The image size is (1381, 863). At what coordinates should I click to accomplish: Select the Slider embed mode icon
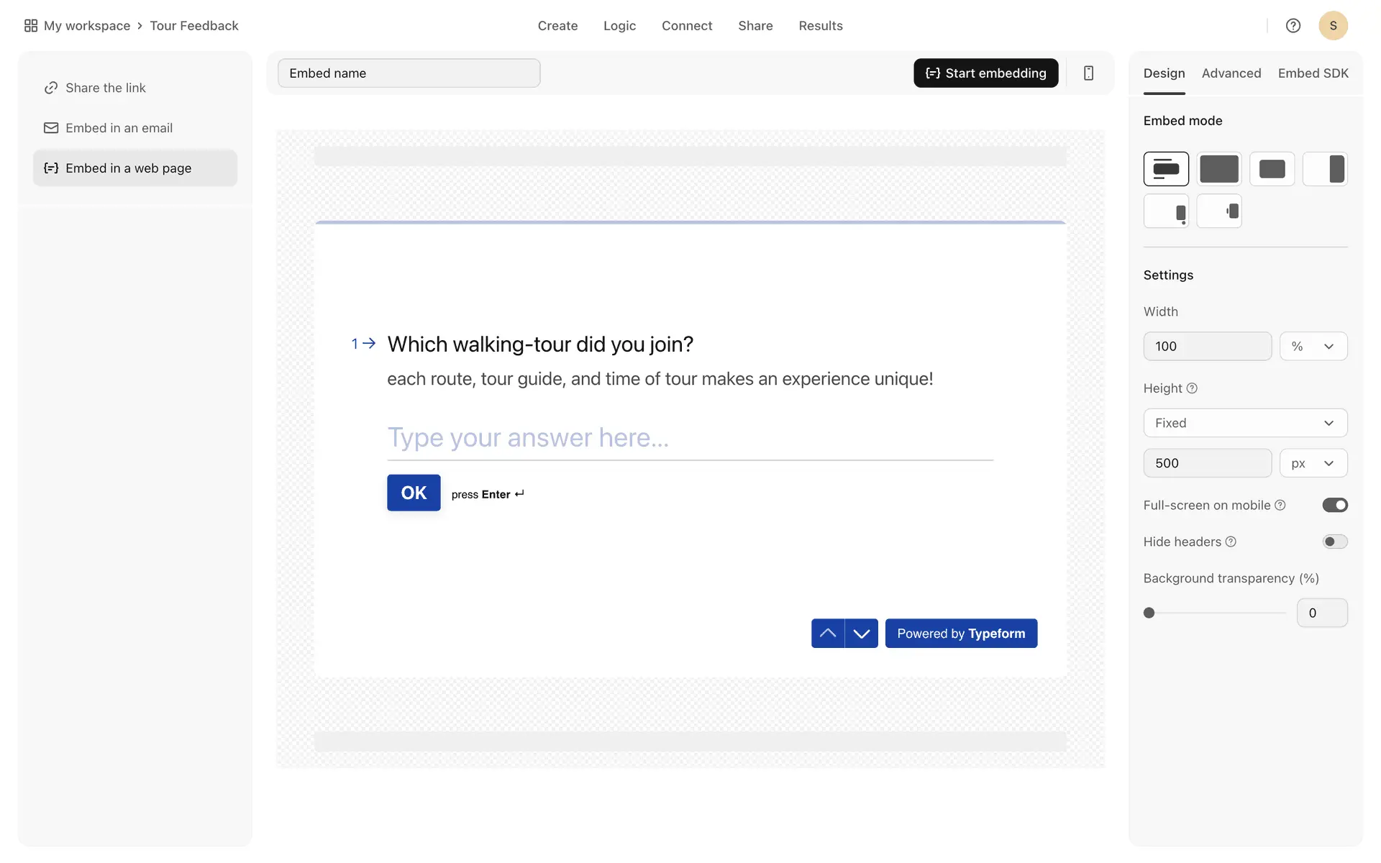tap(1325, 169)
